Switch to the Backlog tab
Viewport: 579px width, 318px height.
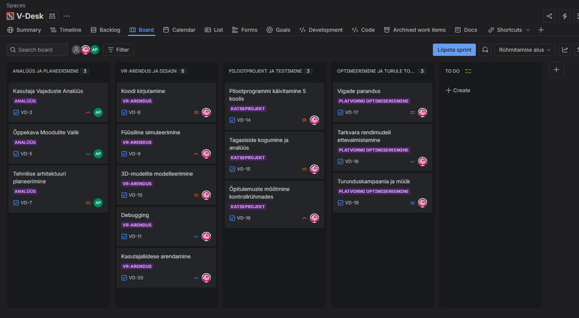(x=105, y=30)
